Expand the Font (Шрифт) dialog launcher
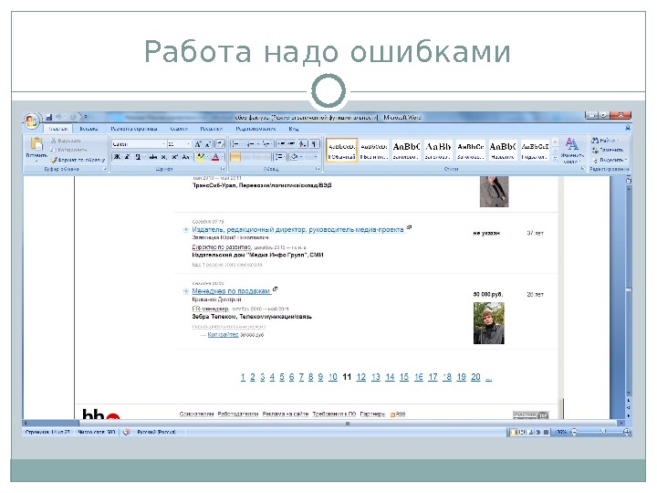The height and width of the screenshot is (493, 657). 223,169
